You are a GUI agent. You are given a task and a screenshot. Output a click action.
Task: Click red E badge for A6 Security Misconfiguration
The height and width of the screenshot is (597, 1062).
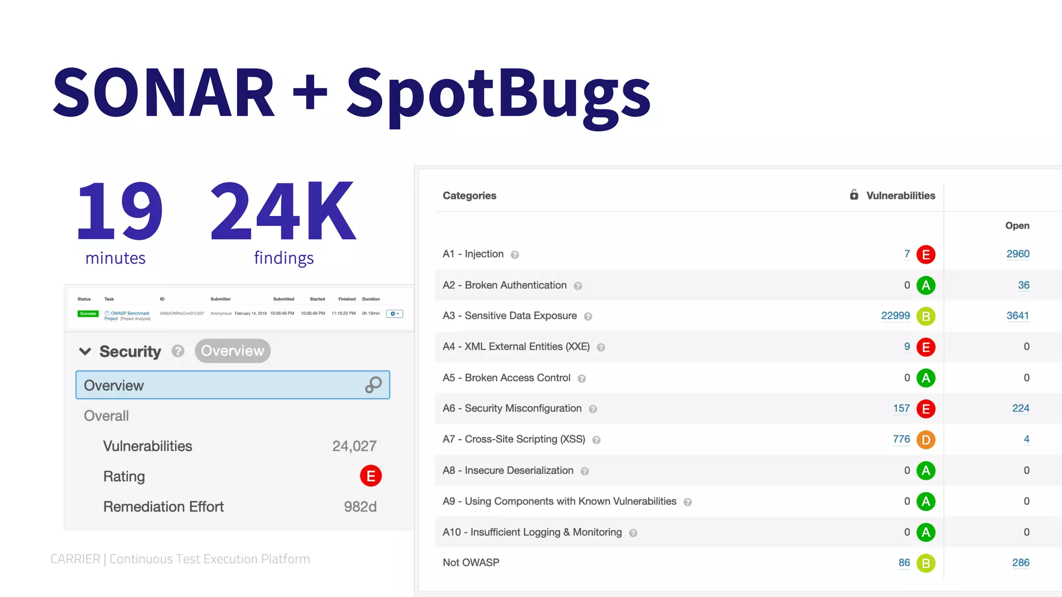(926, 409)
